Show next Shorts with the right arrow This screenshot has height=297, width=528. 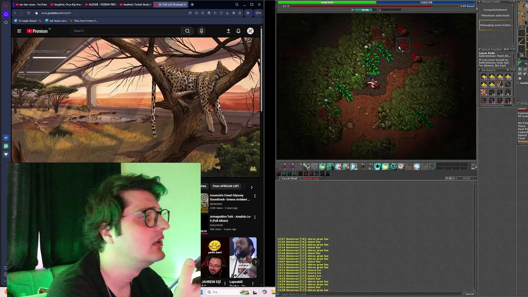coord(255,262)
